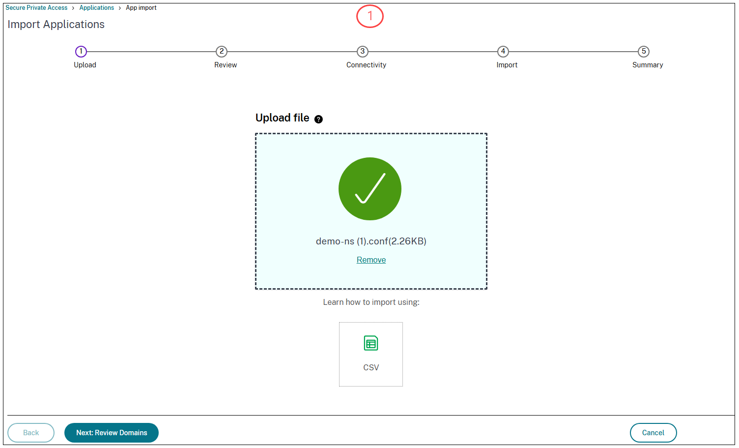Select step 5 Summary in the wizard
Viewport: 739px width, 448px height.
644,51
